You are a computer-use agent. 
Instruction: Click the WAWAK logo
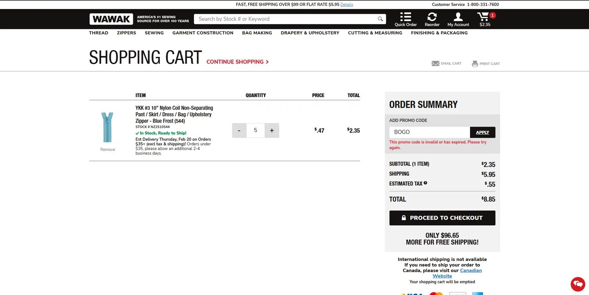pyautogui.click(x=111, y=19)
